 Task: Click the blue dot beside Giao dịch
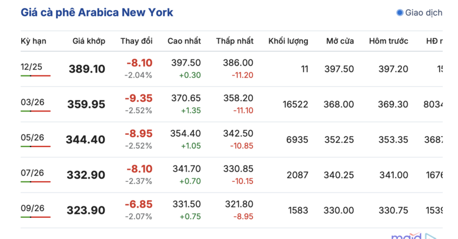[400, 12]
